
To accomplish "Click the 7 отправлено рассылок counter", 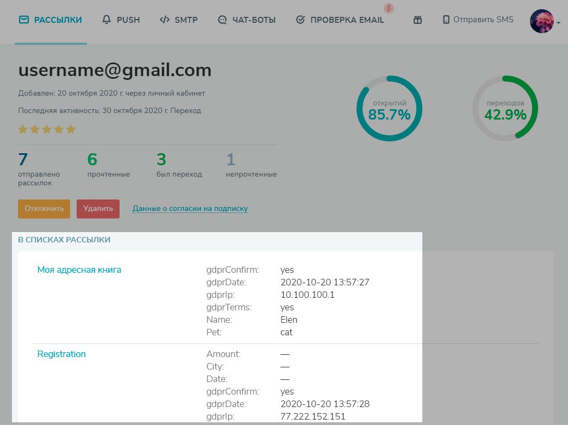I will tap(39, 170).
